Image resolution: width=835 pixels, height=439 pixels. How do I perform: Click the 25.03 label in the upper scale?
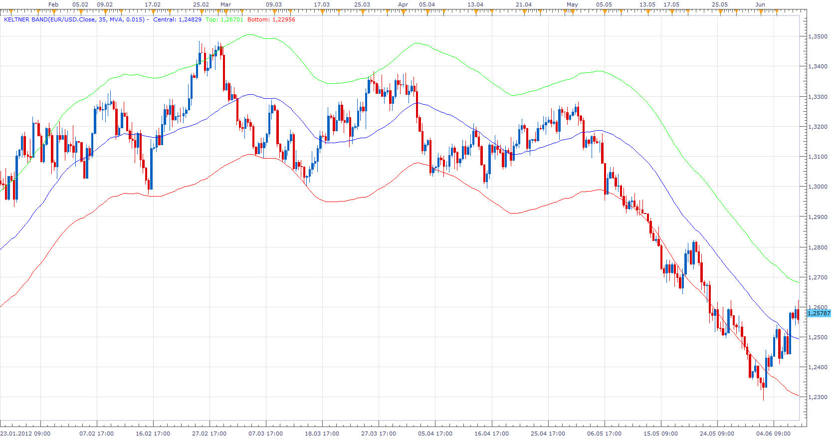coord(362,4)
